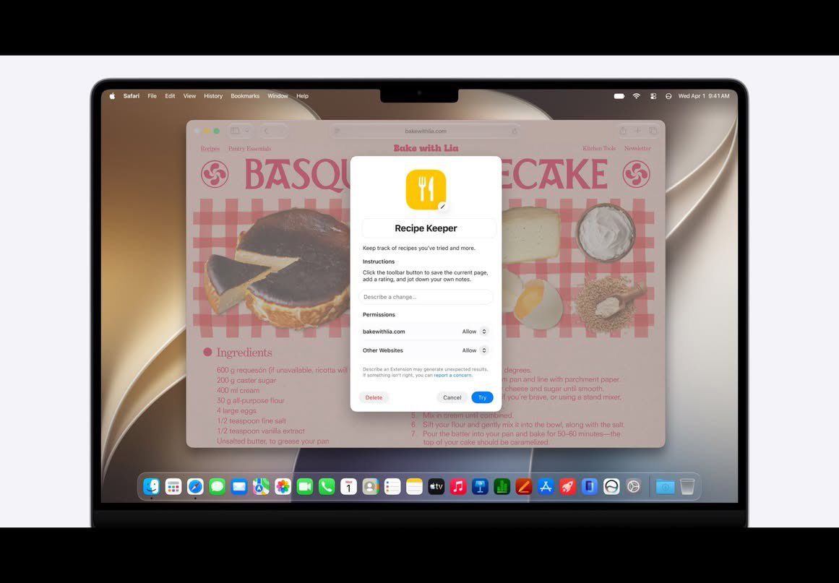This screenshot has width=839, height=583.
Task: Open the red rocket app in the Dock
Action: (x=568, y=486)
